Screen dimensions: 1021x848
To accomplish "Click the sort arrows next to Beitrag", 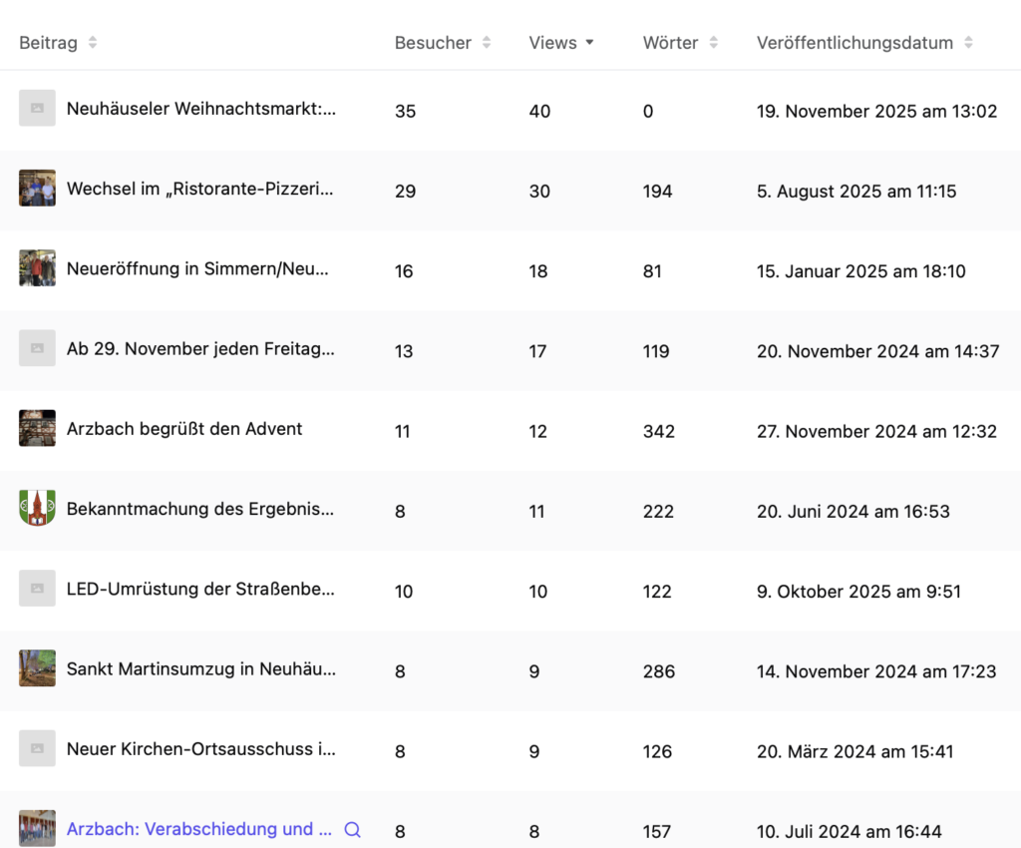I will [x=93, y=43].
